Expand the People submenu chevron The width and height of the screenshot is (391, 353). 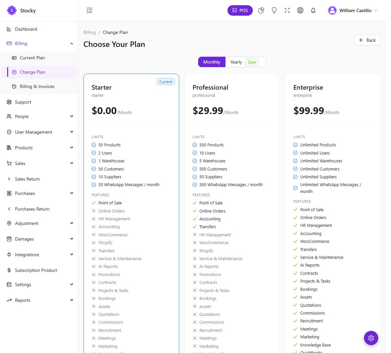coord(72,116)
